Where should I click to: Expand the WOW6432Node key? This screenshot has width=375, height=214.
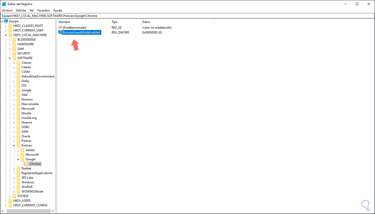pyautogui.click(x=14, y=192)
